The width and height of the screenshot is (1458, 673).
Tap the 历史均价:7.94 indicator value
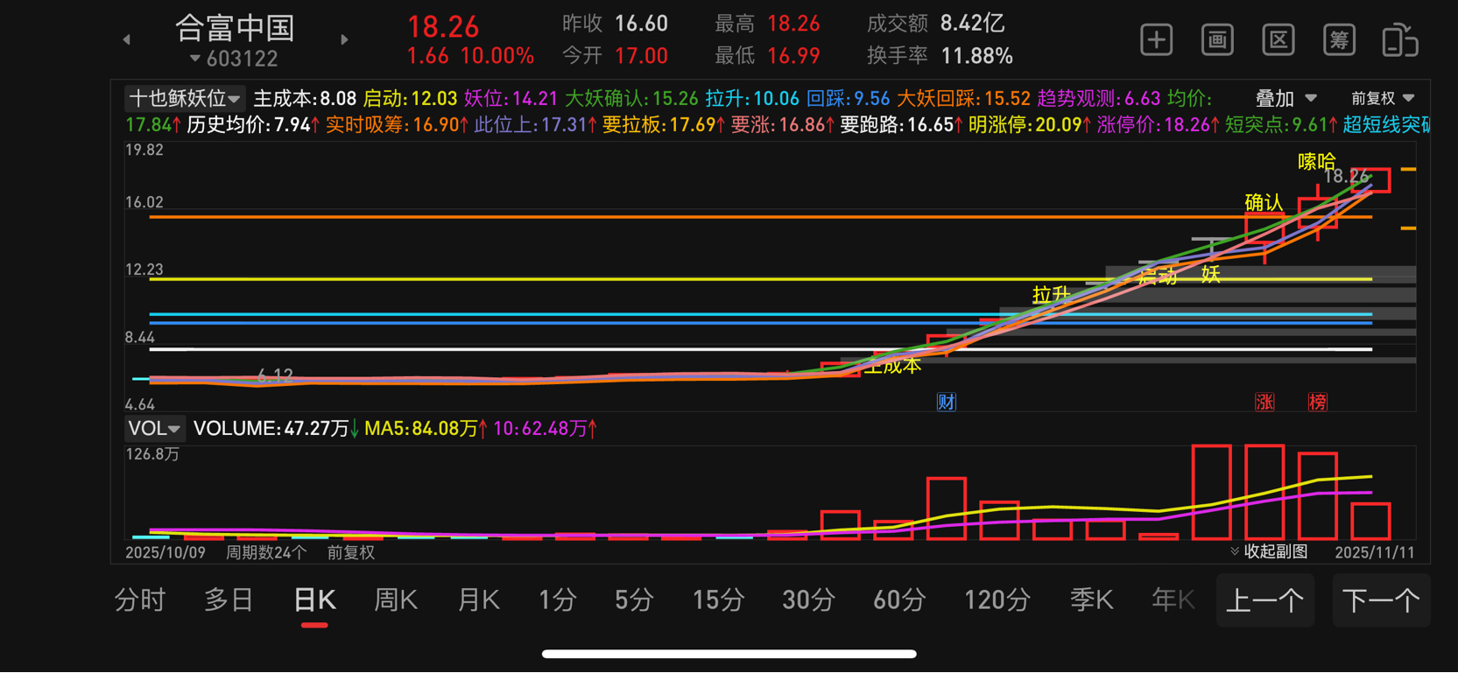click(x=253, y=125)
